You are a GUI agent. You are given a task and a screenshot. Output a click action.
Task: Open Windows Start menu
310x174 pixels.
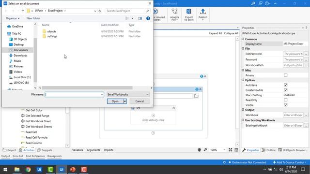tap(5, 170)
